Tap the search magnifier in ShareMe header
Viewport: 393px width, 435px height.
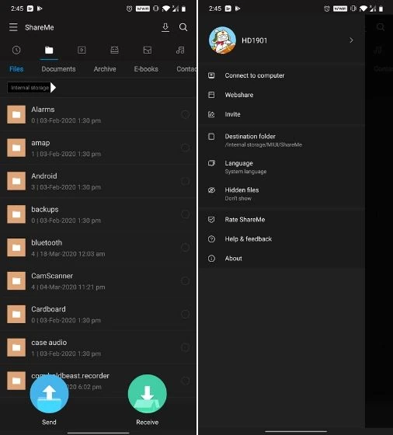pos(183,27)
